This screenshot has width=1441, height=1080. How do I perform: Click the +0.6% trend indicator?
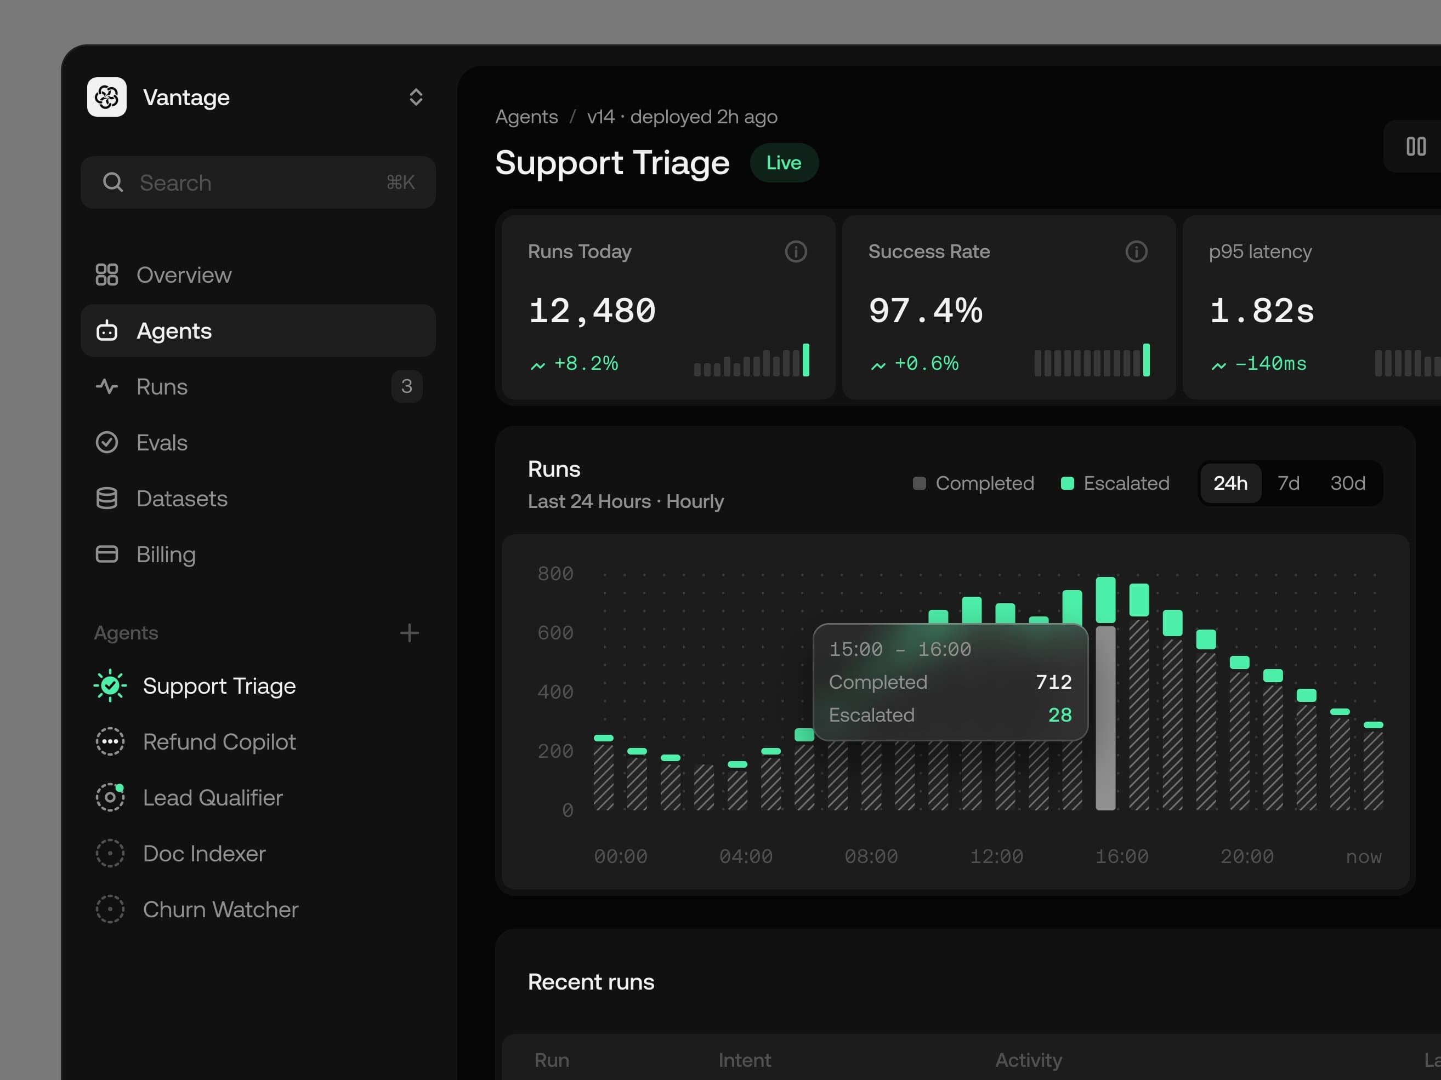pos(915,363)
